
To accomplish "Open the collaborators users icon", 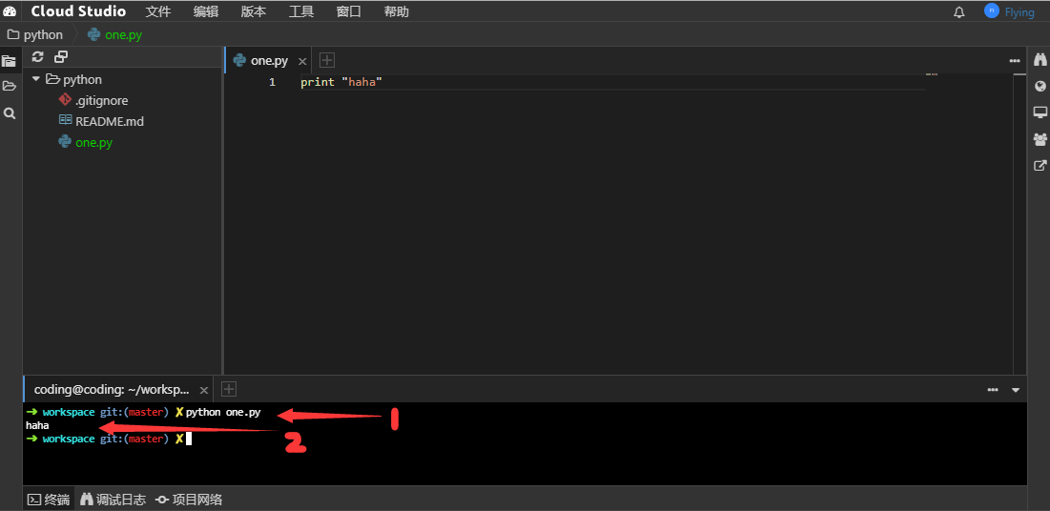I will pos(1040,139).
